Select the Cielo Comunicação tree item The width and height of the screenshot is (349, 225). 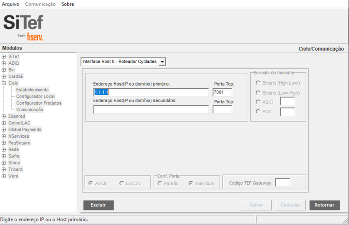click(x=30, y=110)
